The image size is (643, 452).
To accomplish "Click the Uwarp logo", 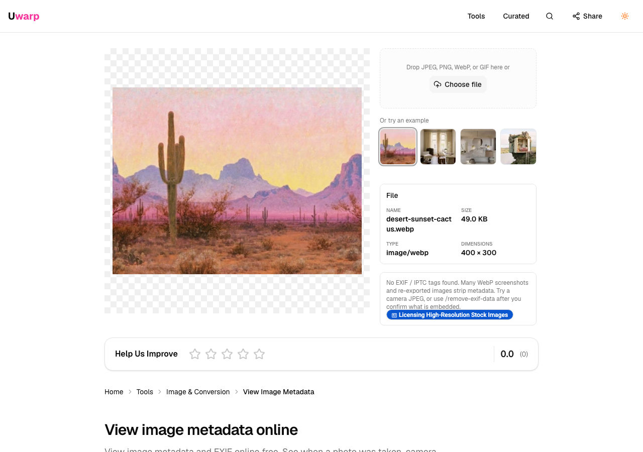I will (x=24, y=16).
